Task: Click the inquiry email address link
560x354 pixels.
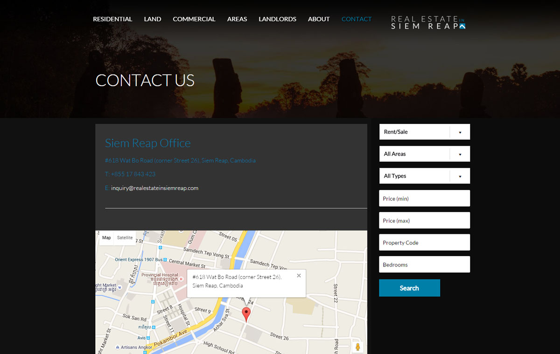Action: (154, 188)
